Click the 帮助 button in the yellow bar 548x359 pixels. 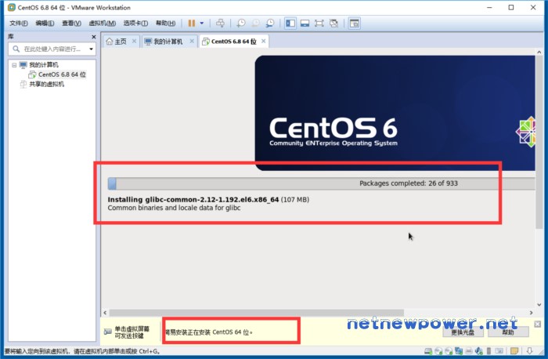point(508,332)
